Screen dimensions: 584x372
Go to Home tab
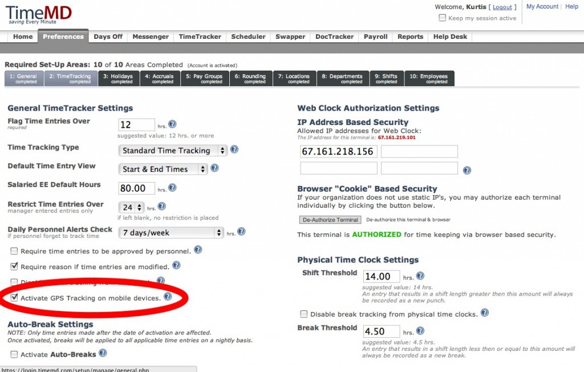(23, 37)
